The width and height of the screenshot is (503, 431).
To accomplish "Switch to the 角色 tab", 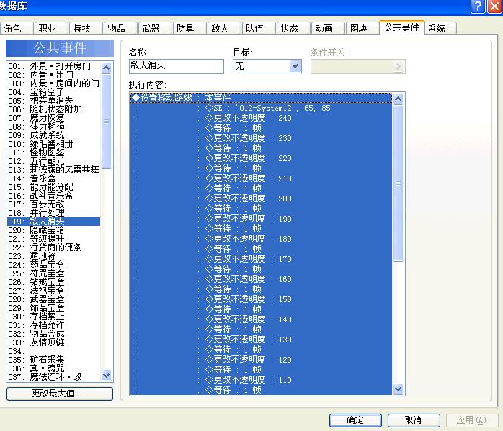I will pyautogui.click(x=17, y=29).
